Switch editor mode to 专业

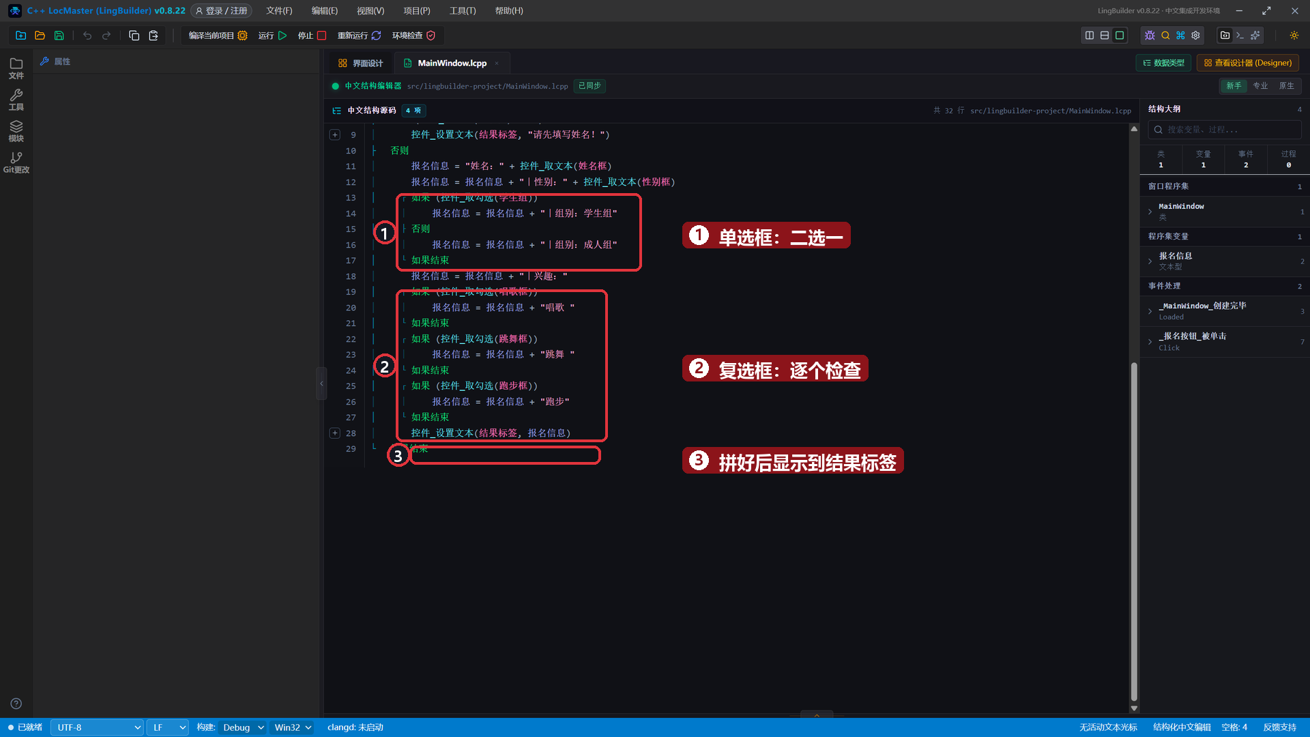pyautogui.click(x=1260, y=86)
